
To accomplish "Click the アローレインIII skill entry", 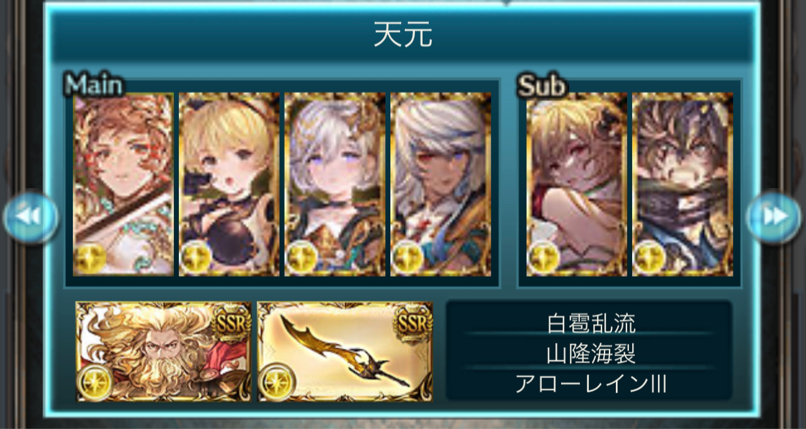I will pyautogui.click(x=591, y=384).
